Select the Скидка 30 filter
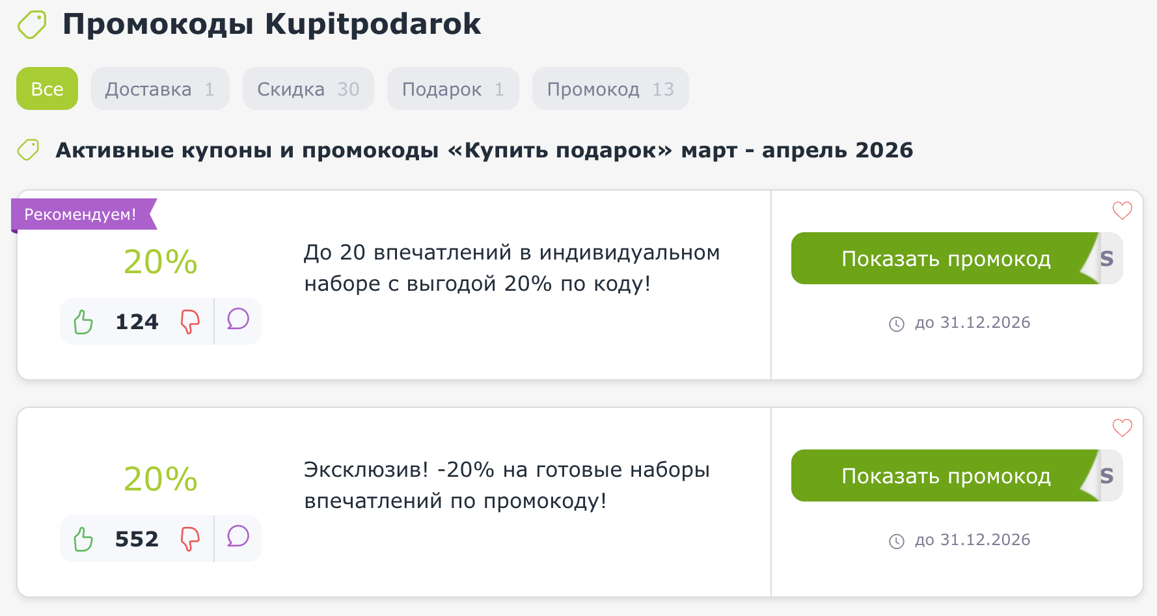 [x=308, y=88]
